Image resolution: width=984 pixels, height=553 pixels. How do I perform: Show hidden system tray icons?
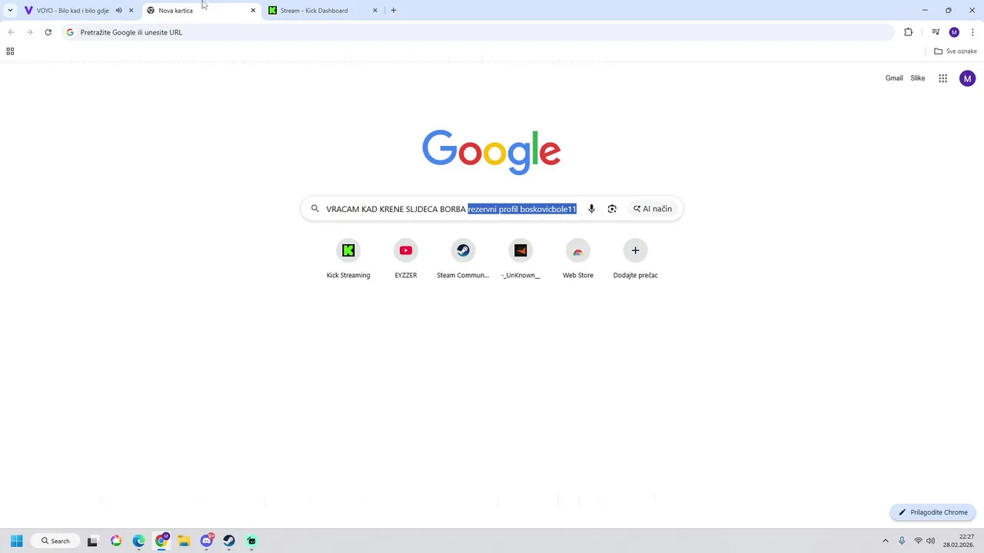pyautogui.click(x=885, y=541)
